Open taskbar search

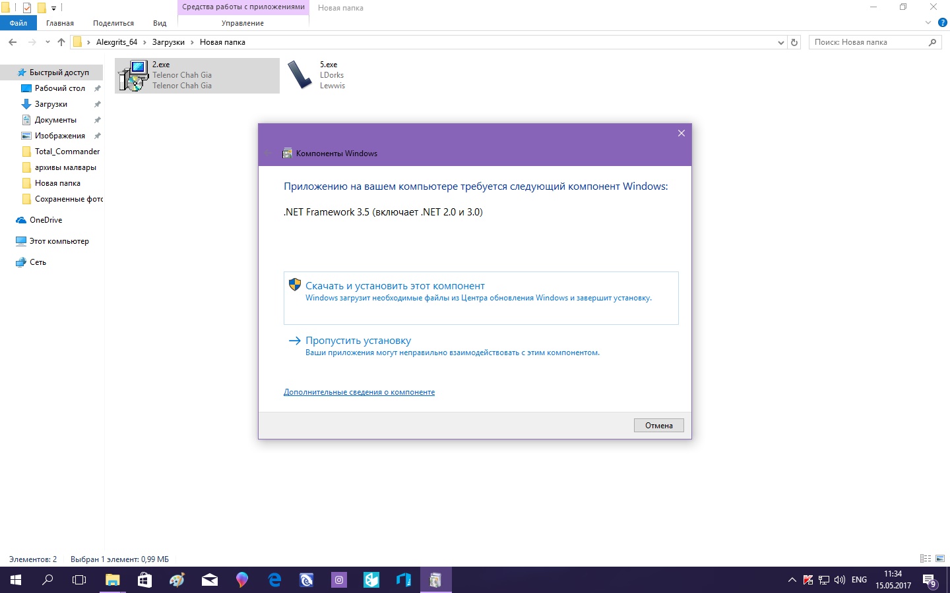pyautogui.click(x=47, y=580)
